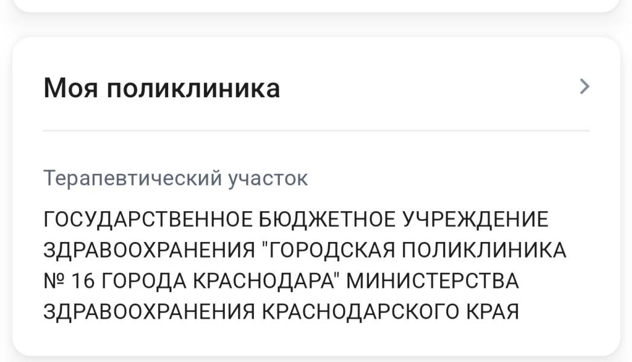
Task: Click the partial white card at the top
Action: tap(316, 5)
